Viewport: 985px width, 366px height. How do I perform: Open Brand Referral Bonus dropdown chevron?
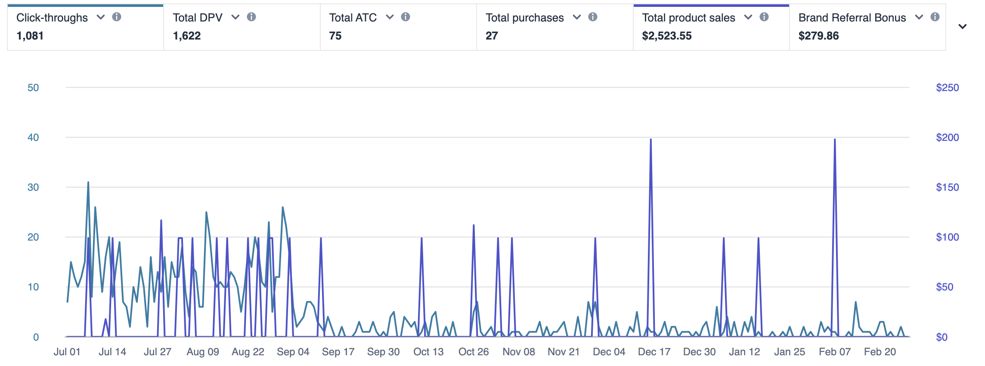click(919, 17)
